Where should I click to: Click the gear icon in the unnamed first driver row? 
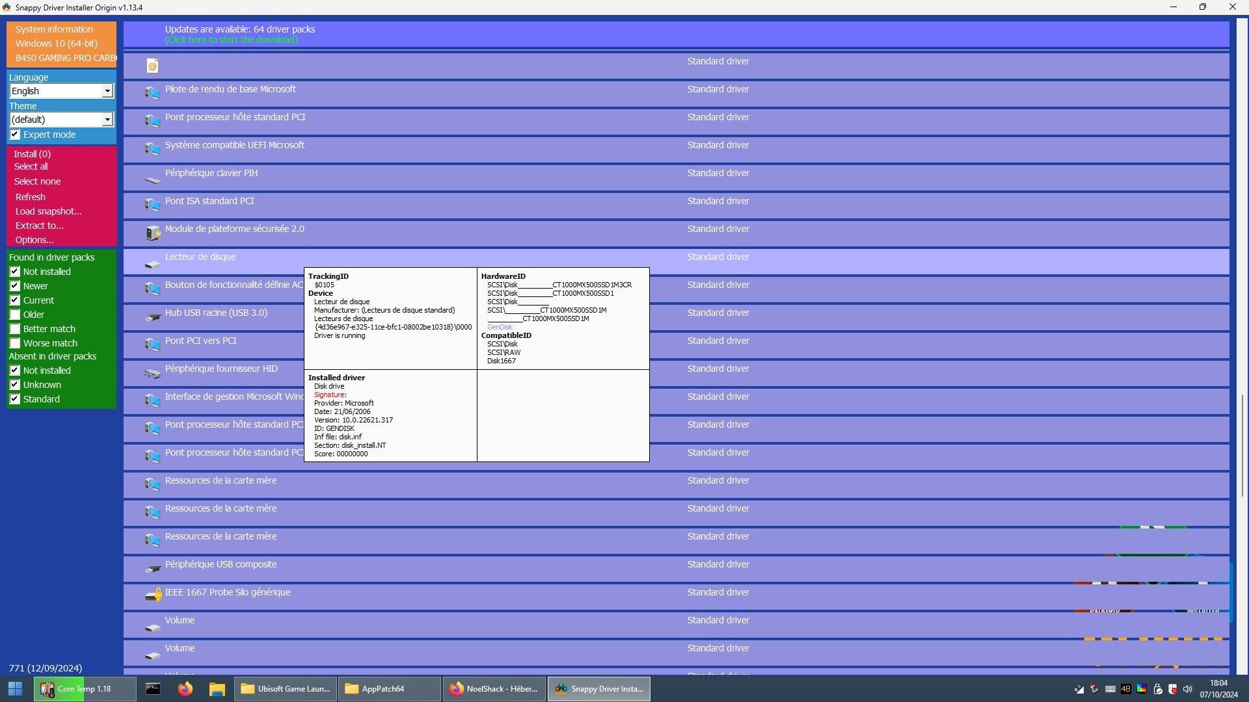[152, 66]
